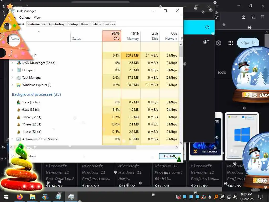Open the $233.89 Microsoft Windows 11 listing
This screenshot has width=269, height=202.
click(x=205, y=175)
